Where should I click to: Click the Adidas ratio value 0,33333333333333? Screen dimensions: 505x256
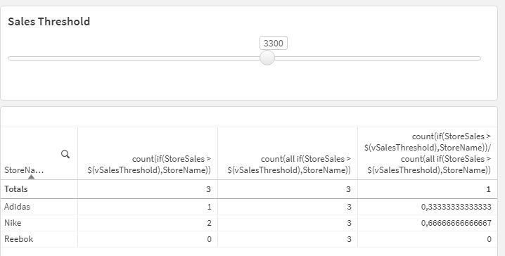click(x=456, y=207)
